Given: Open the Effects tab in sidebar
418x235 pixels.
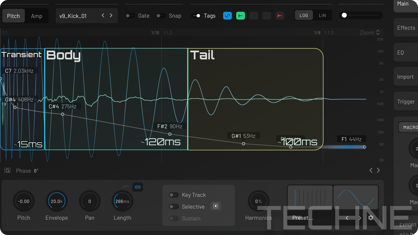Looking at the screenshot, I should (406, 28).
